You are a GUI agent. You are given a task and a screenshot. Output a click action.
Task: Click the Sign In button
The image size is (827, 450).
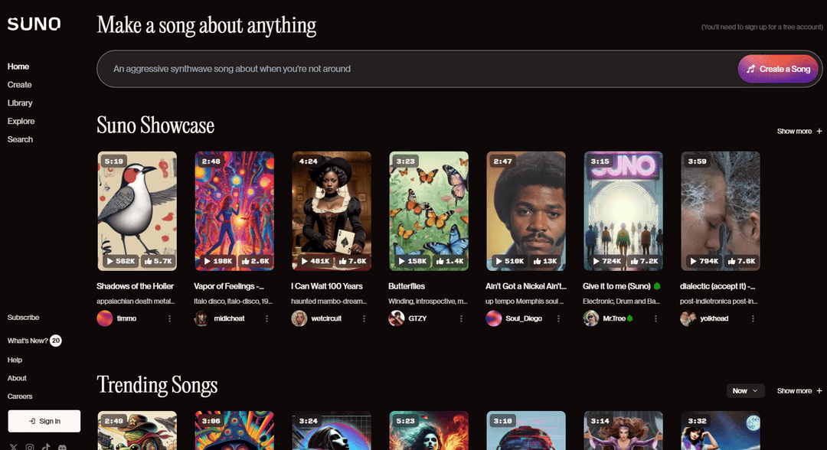(44, 421)
